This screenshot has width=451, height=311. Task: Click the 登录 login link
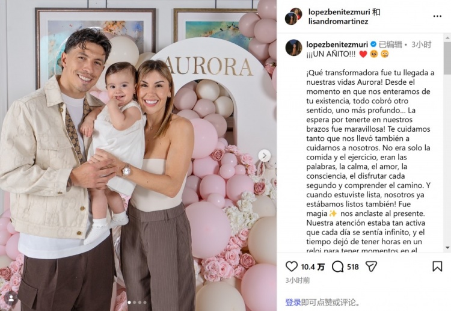coord(293,303)
